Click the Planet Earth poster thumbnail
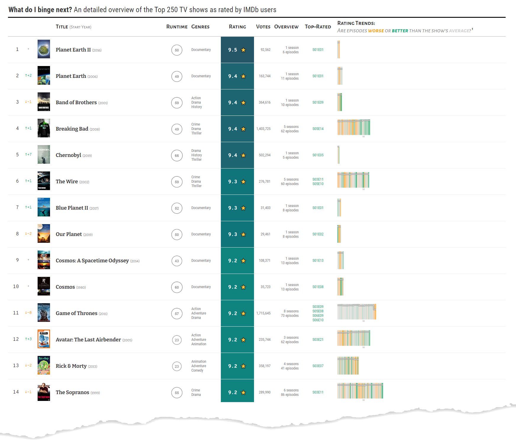Screen dimensions: 516x440 click(x=44, y=76)
